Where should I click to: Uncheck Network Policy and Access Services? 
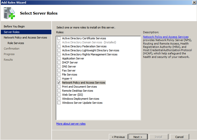[x=59, y=83]
